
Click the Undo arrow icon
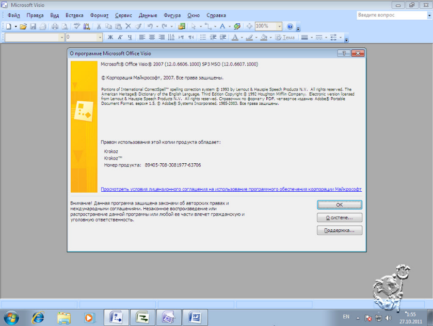coord(150,26)
